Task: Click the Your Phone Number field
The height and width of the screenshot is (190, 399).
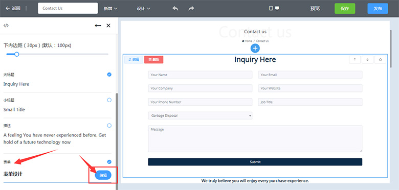Action: [200, 102]
